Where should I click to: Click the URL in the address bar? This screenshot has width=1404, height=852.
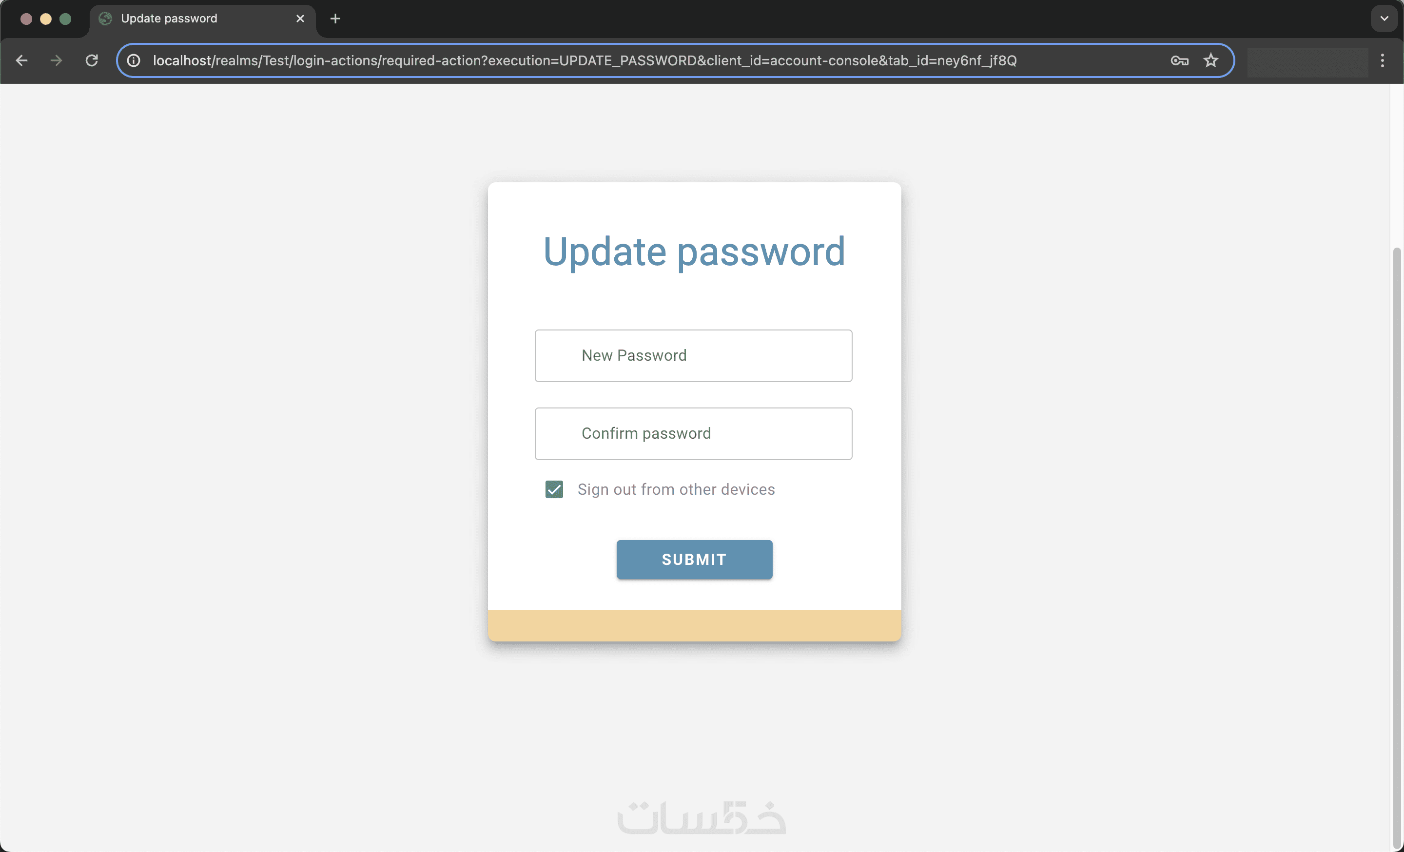585,60
